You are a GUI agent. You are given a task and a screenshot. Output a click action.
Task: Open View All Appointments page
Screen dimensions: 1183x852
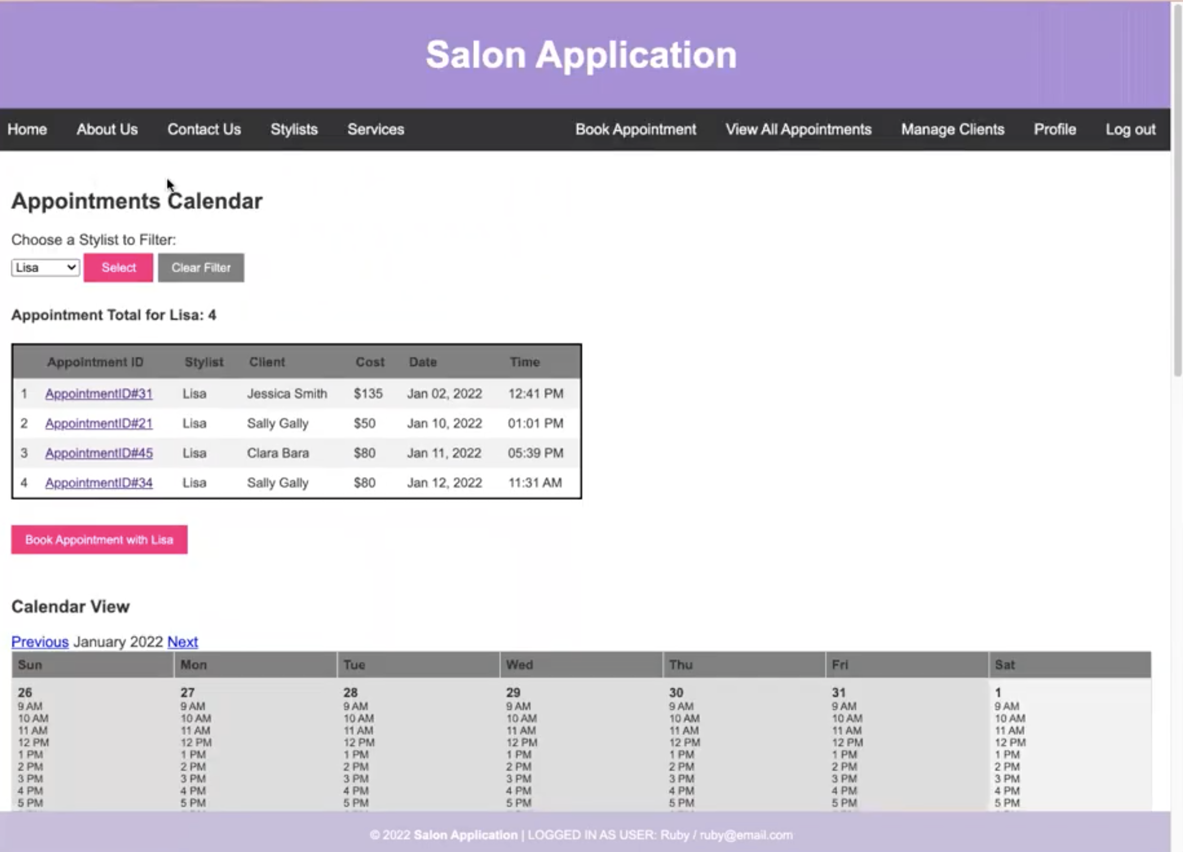tap(798, 129)
